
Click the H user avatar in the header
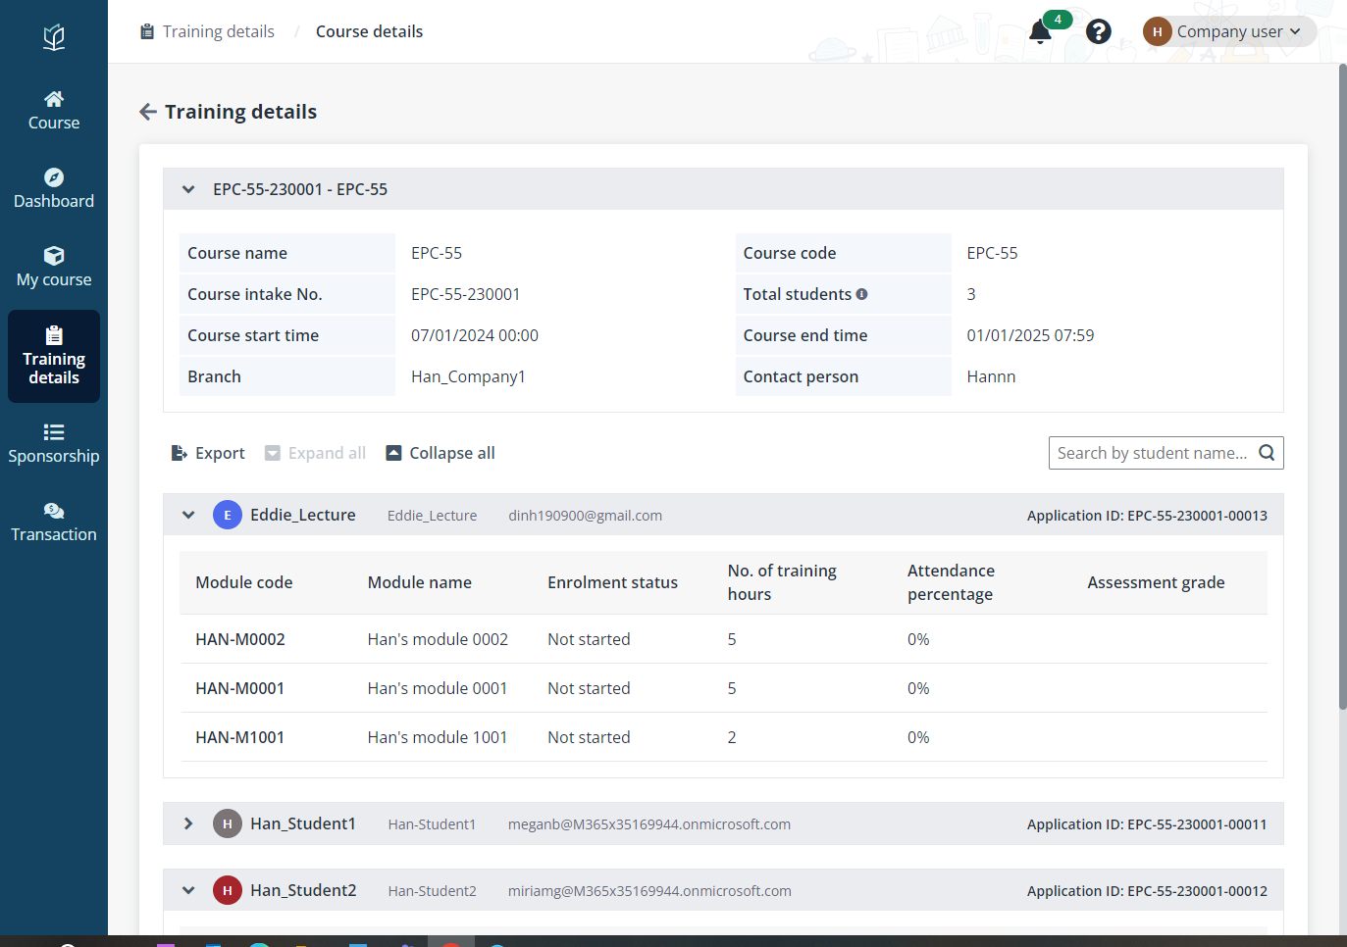[x=1158, y=31]
